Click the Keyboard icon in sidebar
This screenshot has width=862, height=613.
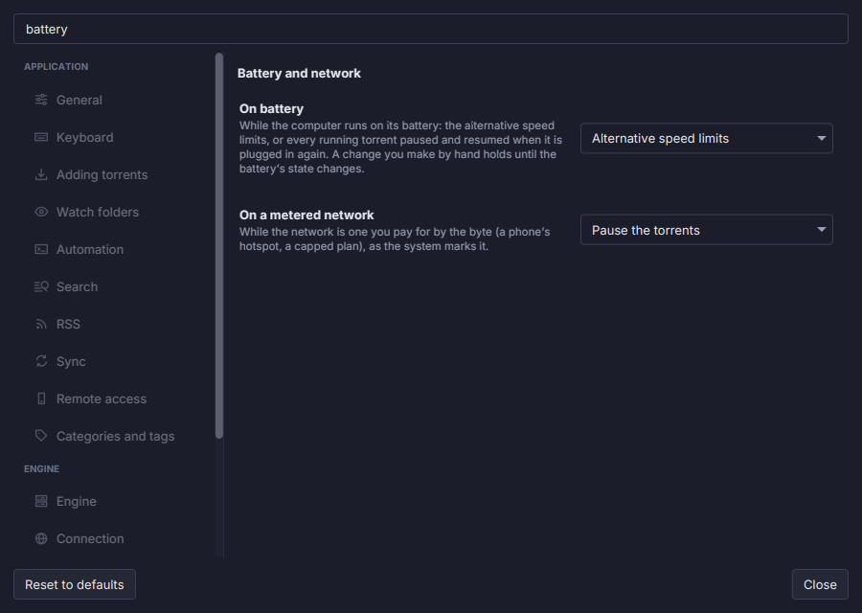point(41,137)
